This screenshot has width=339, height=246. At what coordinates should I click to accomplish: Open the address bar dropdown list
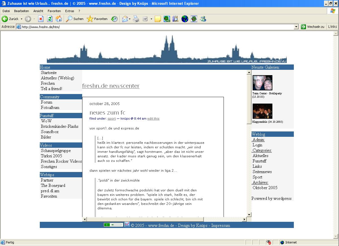(x=296, y=27)
